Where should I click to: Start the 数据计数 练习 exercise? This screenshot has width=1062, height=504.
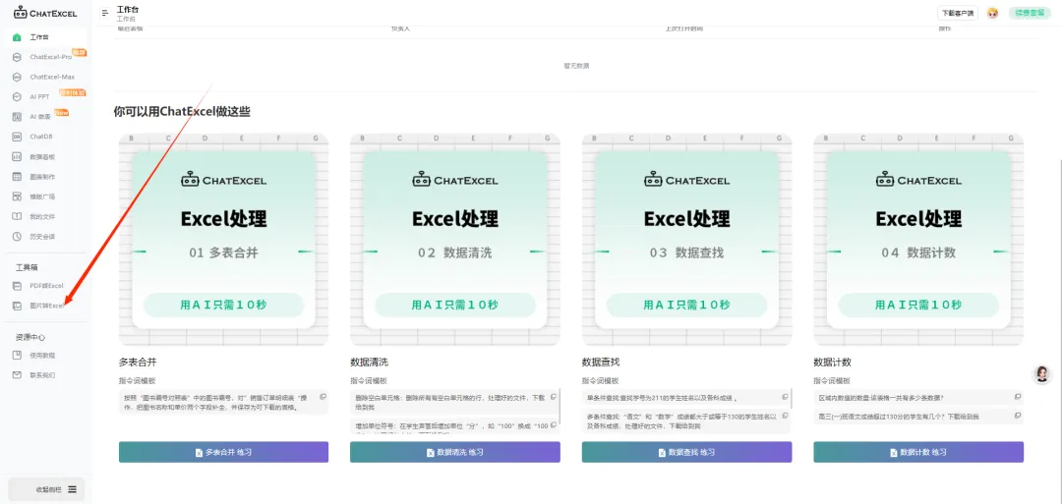pos(918,452)
